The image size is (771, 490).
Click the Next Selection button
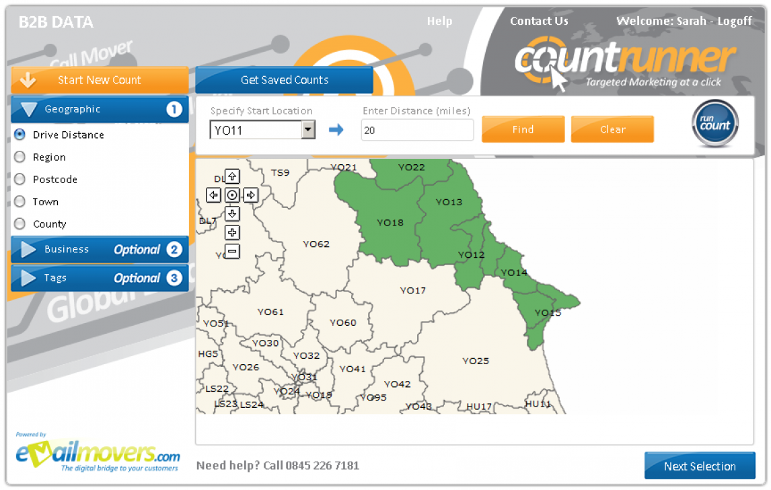[699, 466]
